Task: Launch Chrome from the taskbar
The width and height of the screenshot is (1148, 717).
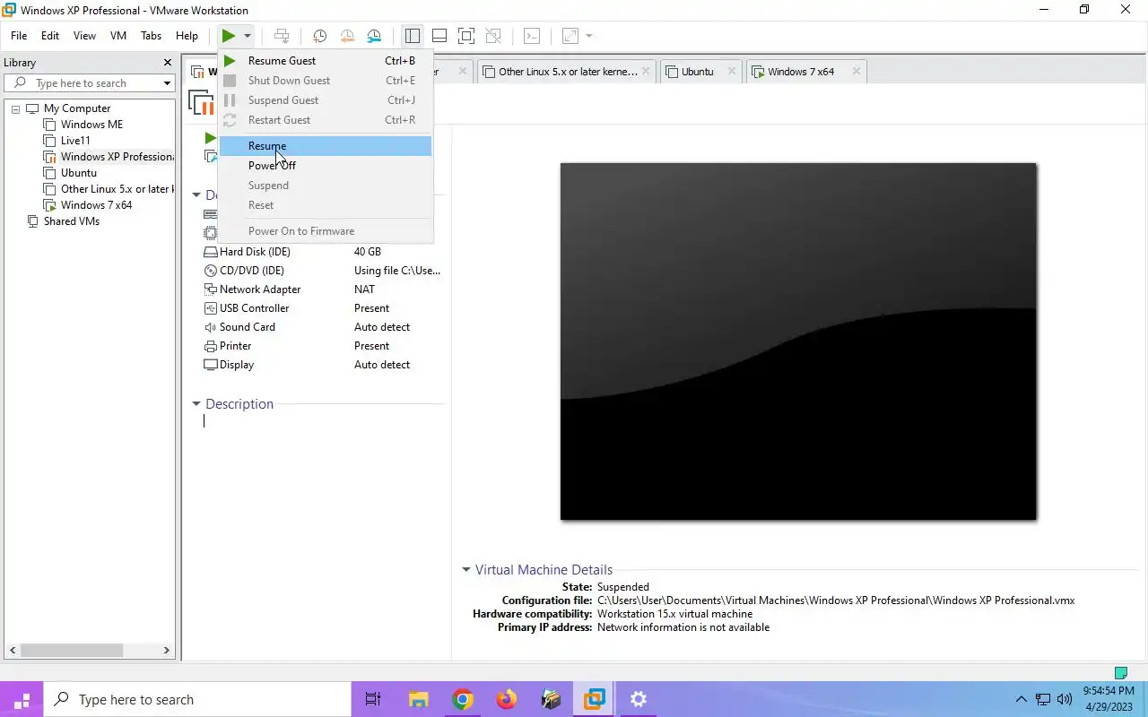Action: [x=462, y=700]
